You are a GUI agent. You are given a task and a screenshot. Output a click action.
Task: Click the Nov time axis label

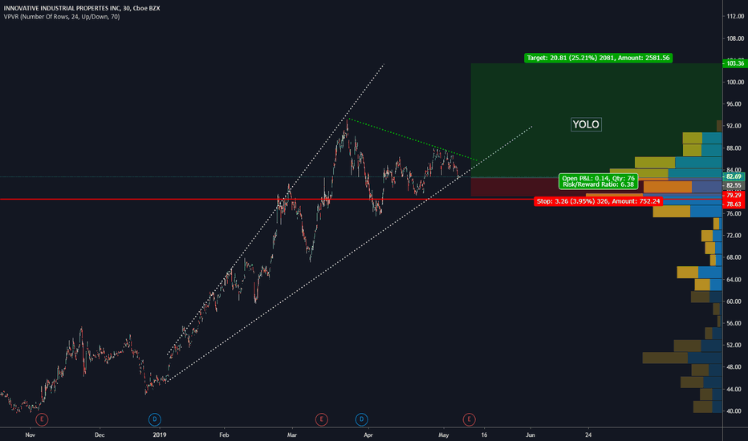(x=30, y=435)
